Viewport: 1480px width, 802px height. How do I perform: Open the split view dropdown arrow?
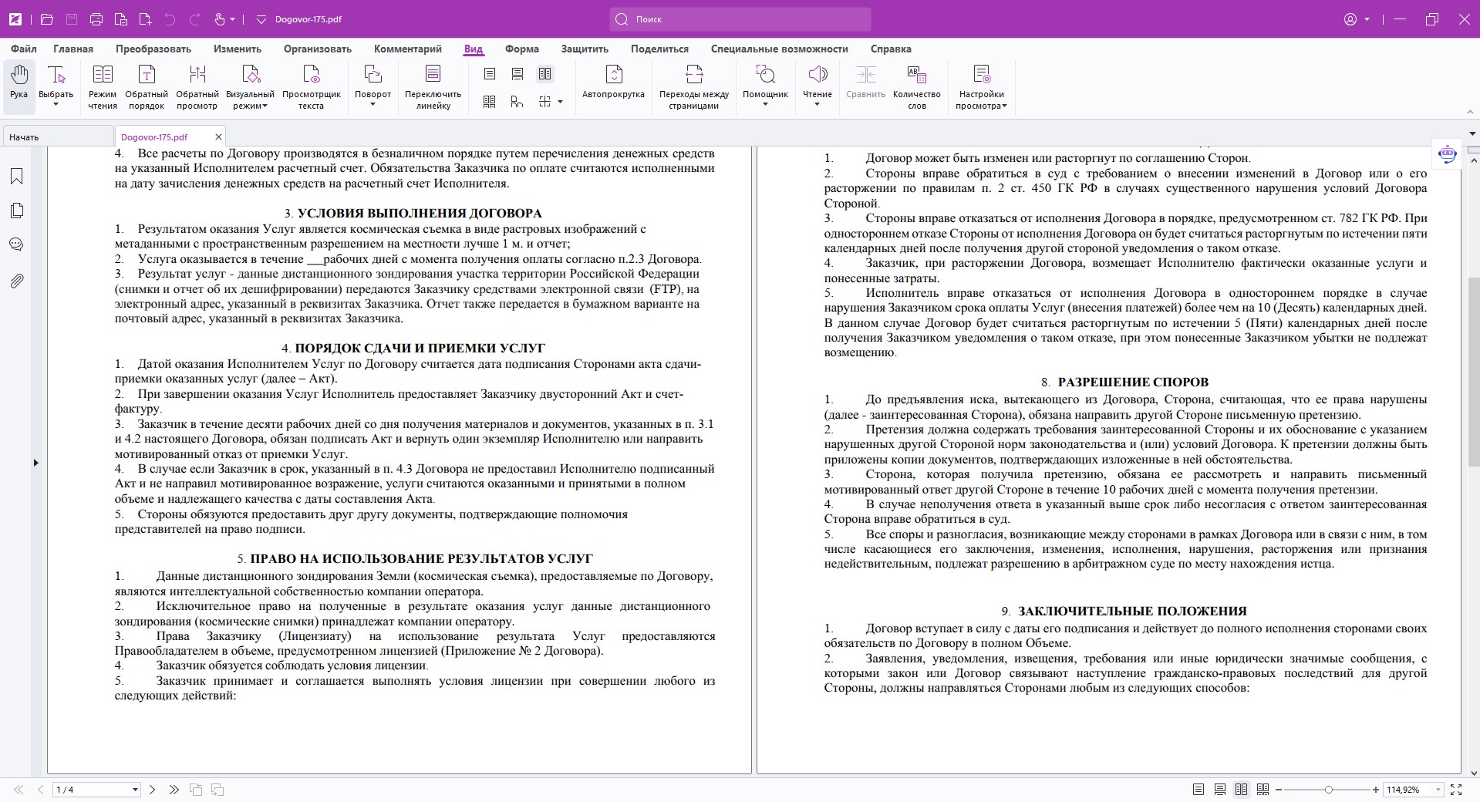[560, 102]
